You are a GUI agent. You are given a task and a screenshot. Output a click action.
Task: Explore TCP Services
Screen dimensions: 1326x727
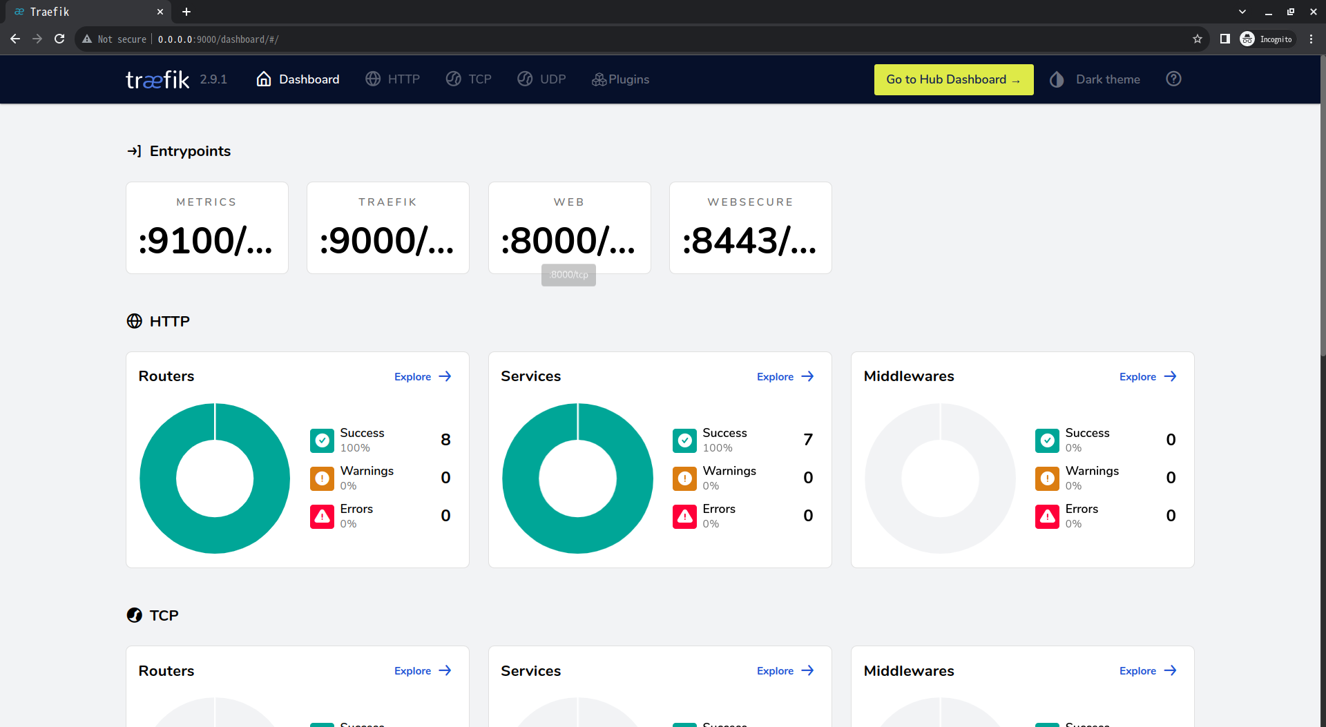click(785, 670)
